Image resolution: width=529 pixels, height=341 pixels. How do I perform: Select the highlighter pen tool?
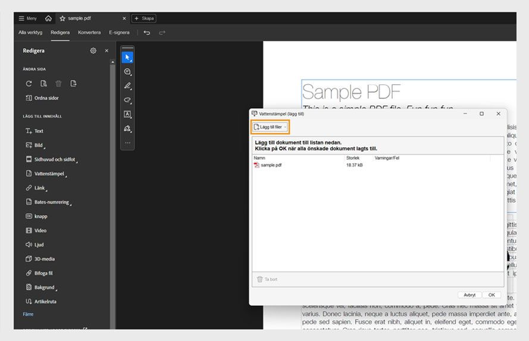127,86
